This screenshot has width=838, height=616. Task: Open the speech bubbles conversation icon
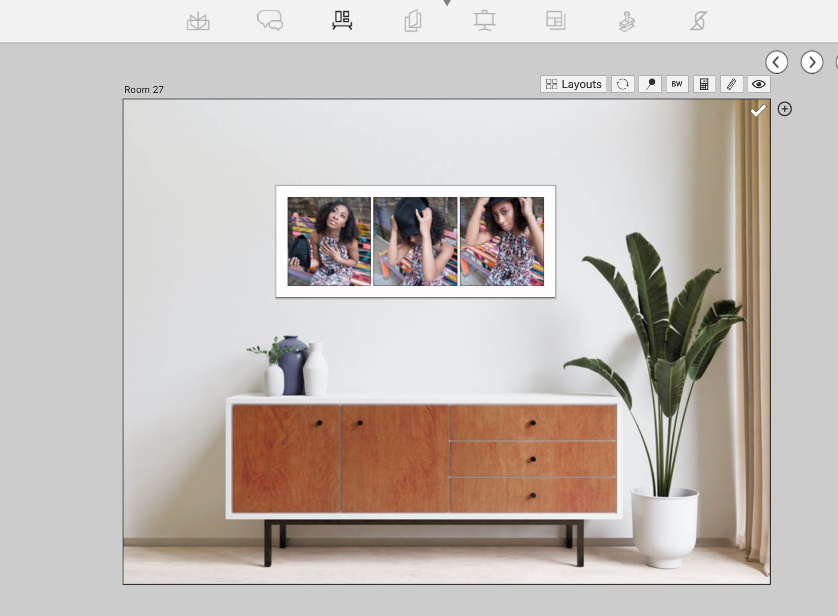(270, 20)
